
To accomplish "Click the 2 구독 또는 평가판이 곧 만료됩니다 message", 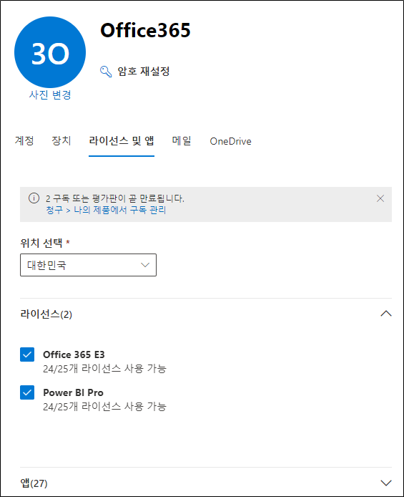I will [x=115, y=199].
